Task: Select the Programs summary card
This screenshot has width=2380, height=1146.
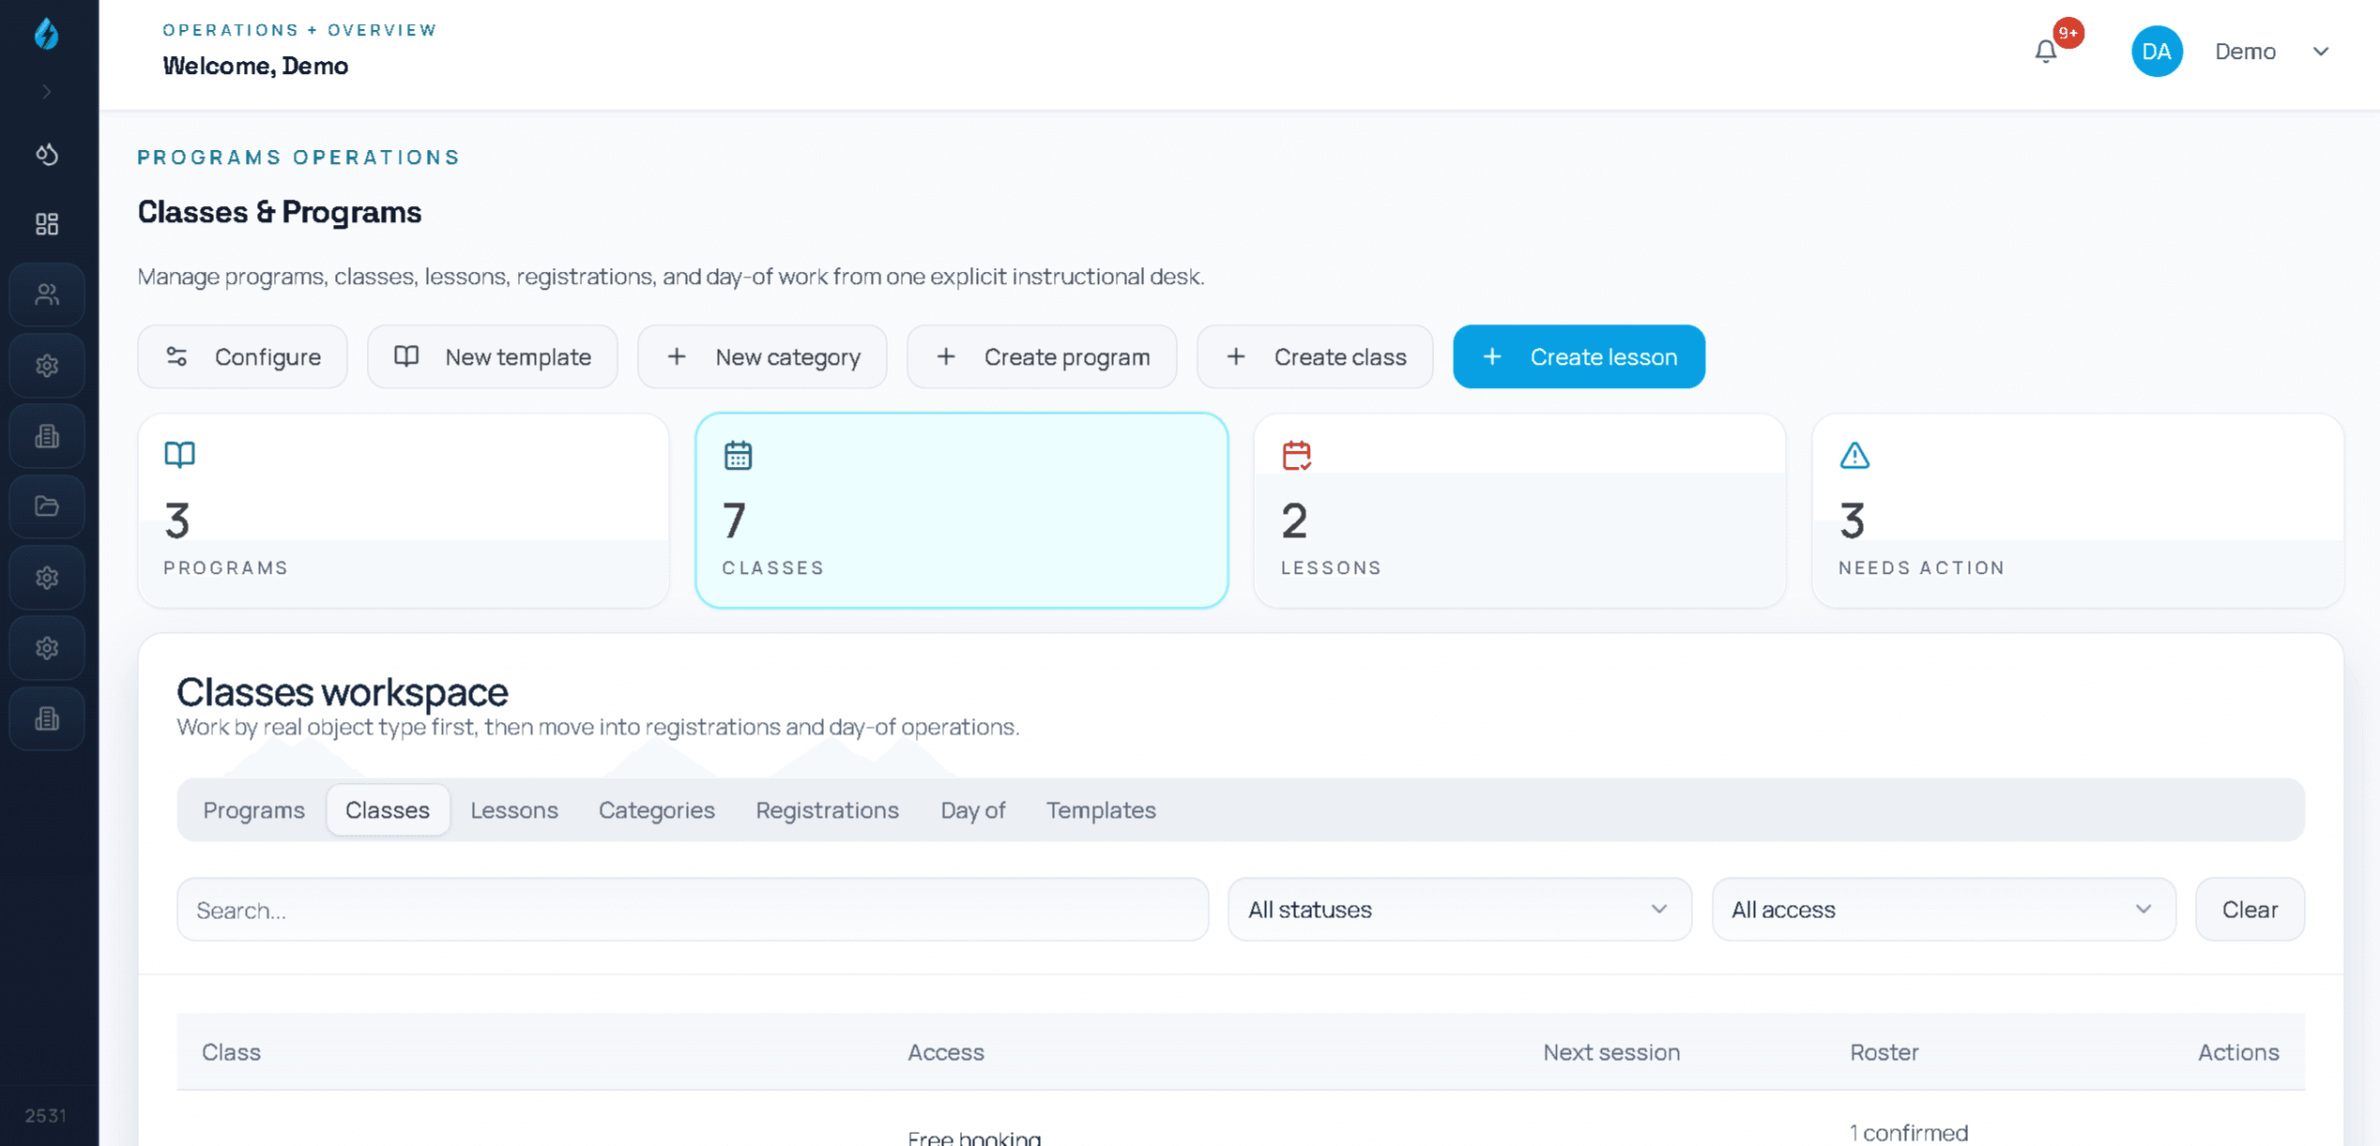Action: pos(404,511)
